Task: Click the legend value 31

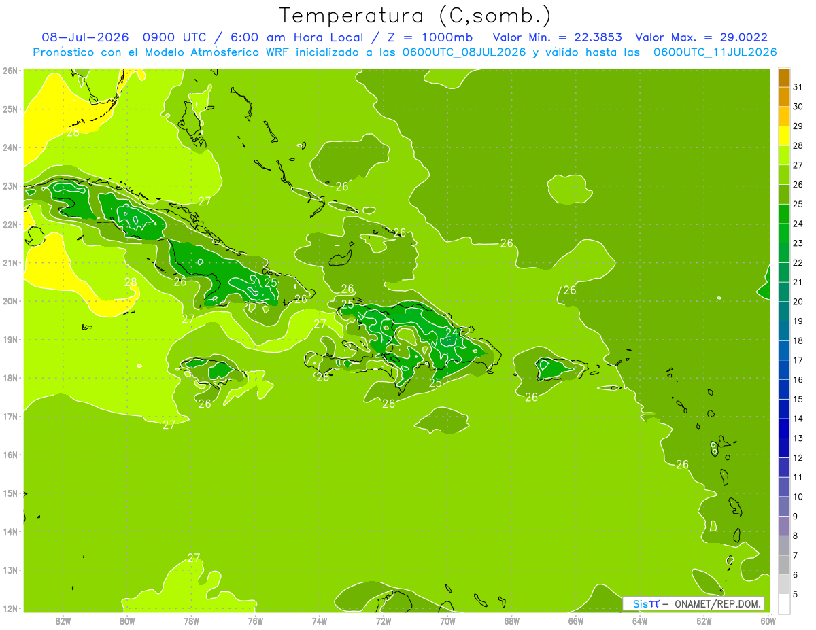Action: (x=798, y=87)
